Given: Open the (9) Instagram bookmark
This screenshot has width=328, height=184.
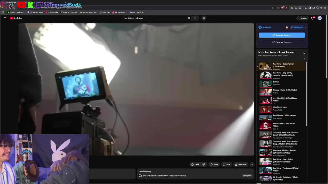Looking at the screenshot, I should click(119, 12).
